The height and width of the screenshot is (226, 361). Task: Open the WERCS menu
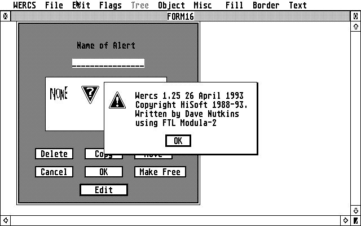click(x=25, y=5)
